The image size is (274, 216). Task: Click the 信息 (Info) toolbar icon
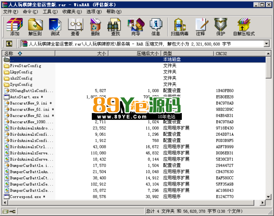(x=156, y=27)
